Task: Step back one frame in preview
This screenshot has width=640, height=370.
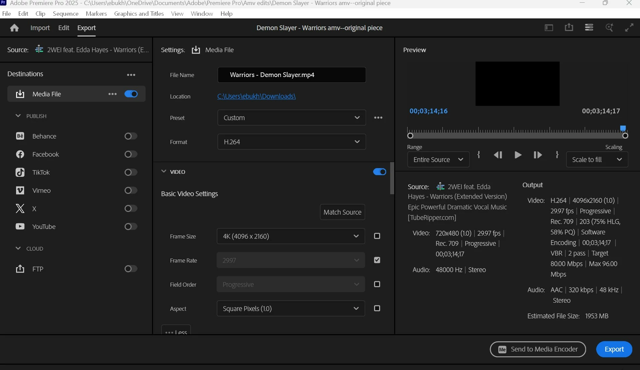Action: tap(498, 155)
